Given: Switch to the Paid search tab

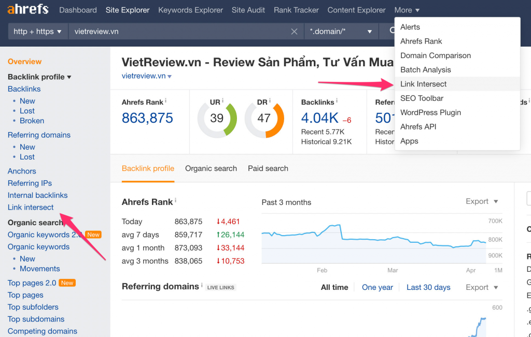Looking at the screenshot, I should (268, 168).
